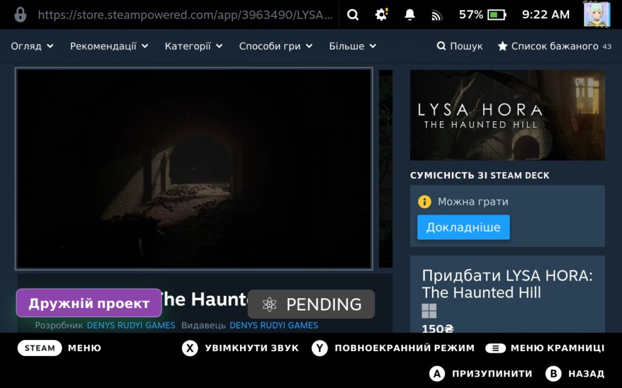Screen dimensions: 622x388
Task: Click the B button Назад
Action: click(x=553, y=373)
